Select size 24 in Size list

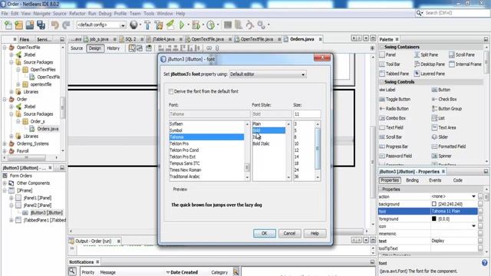(304, 170)
